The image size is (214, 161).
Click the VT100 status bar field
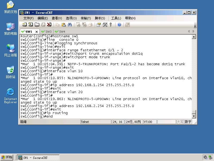pos(150,122)
